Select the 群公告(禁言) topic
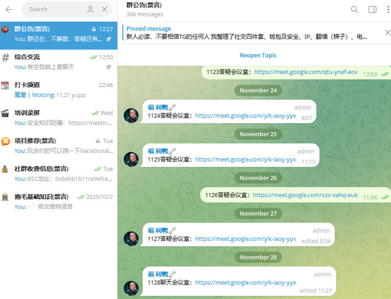391x299 pixels. [x=58, y=36]
